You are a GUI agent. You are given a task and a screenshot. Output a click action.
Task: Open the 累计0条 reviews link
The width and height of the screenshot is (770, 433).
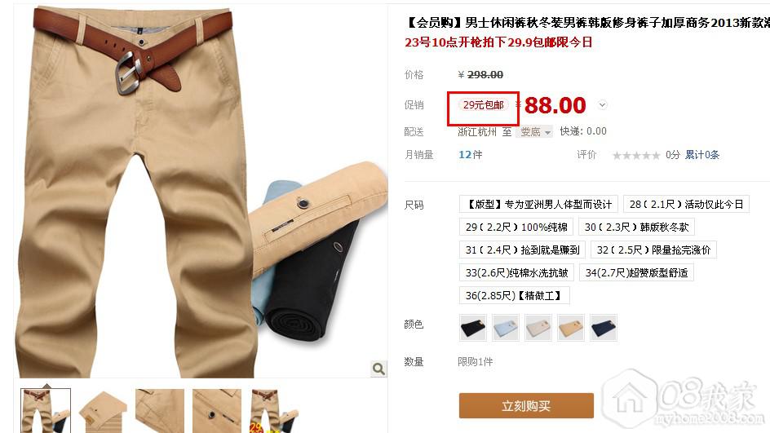click(x=701, y=155)
